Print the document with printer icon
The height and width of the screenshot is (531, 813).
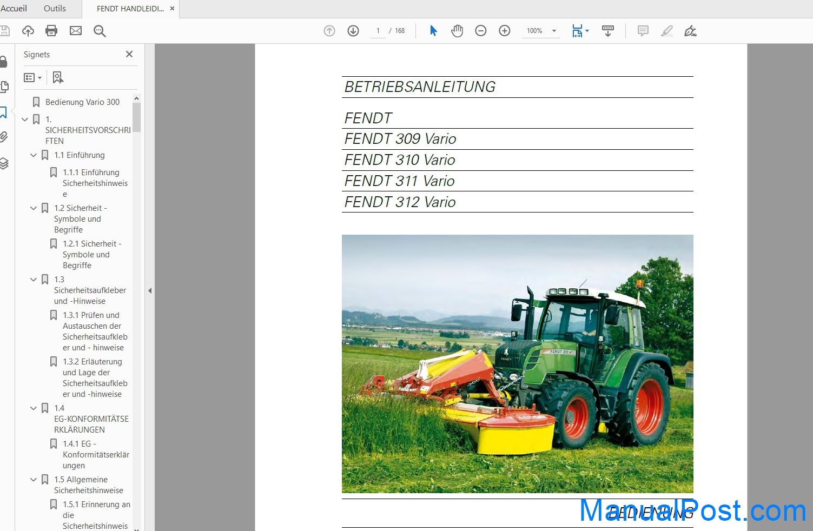pyautogui.click(x=51, y=31)
